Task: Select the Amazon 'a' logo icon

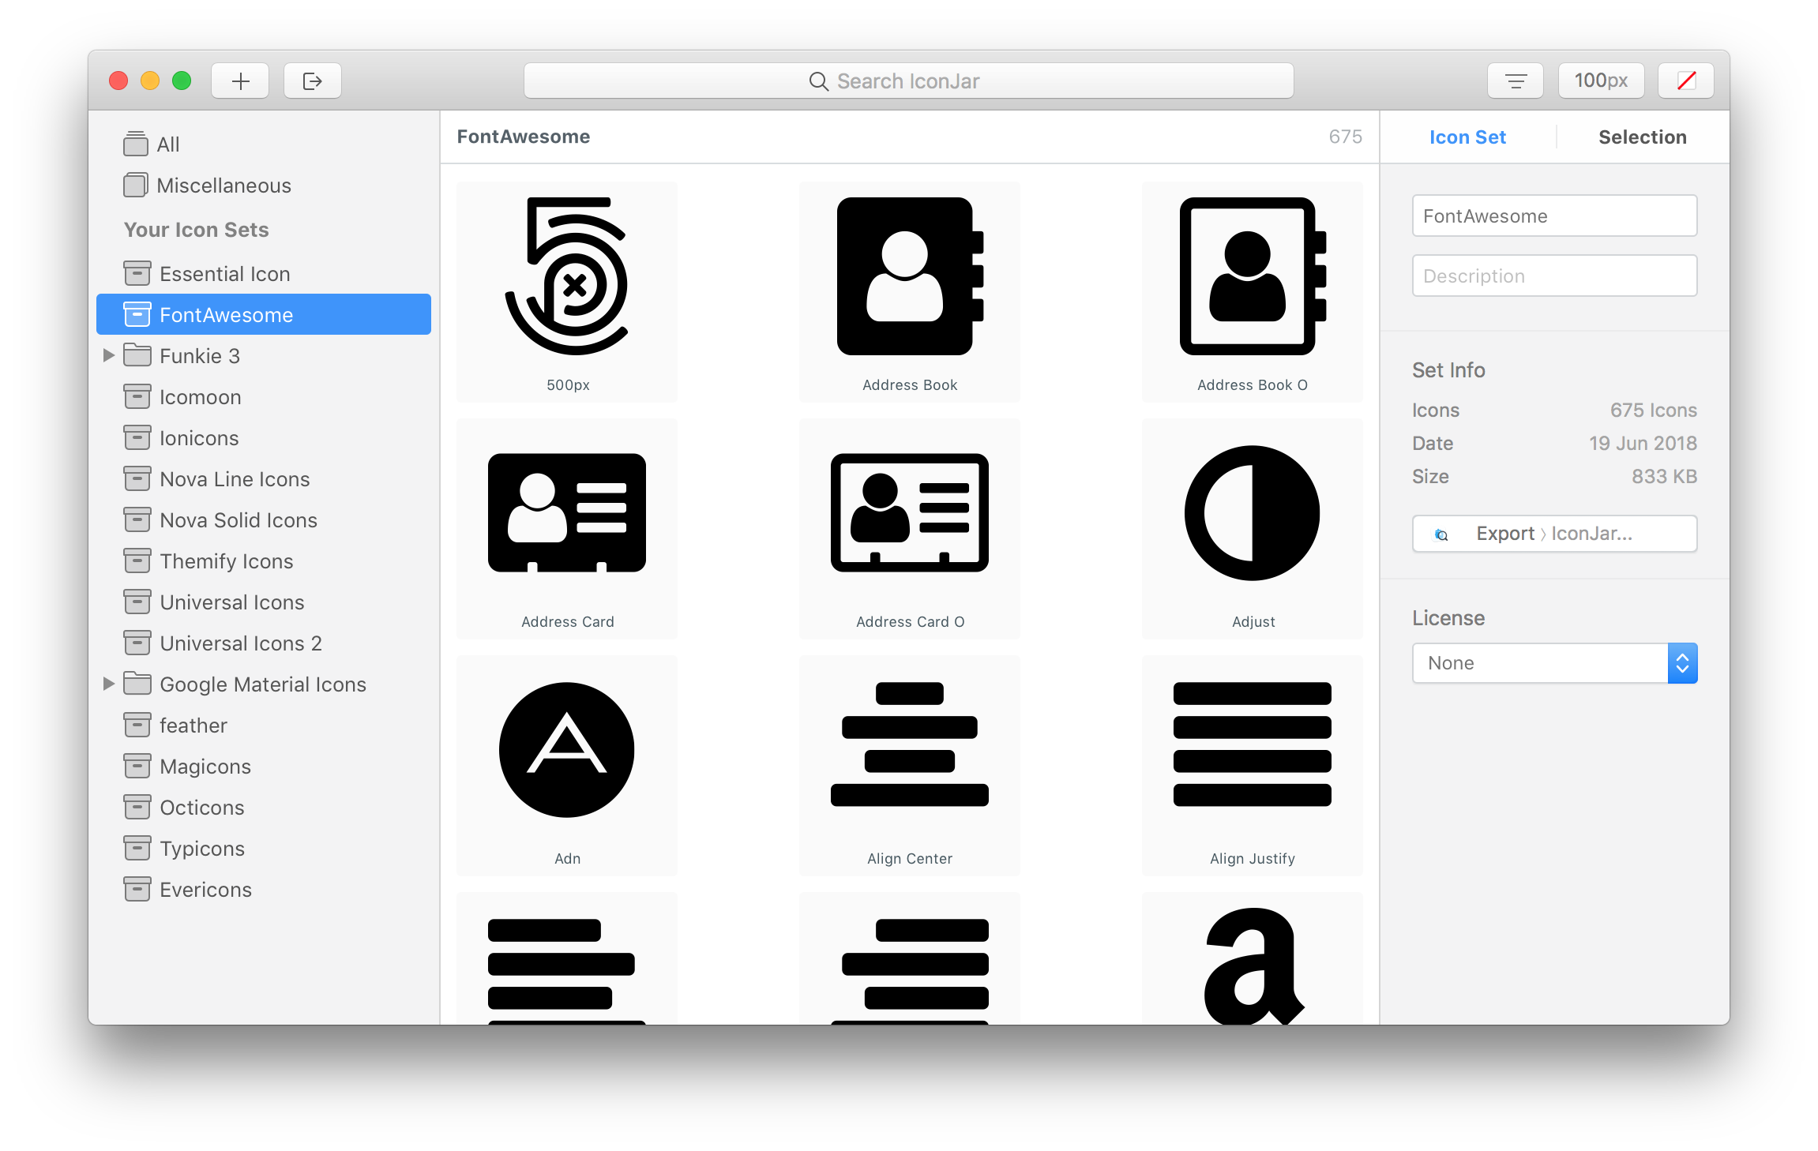Action: [1253, 958]
